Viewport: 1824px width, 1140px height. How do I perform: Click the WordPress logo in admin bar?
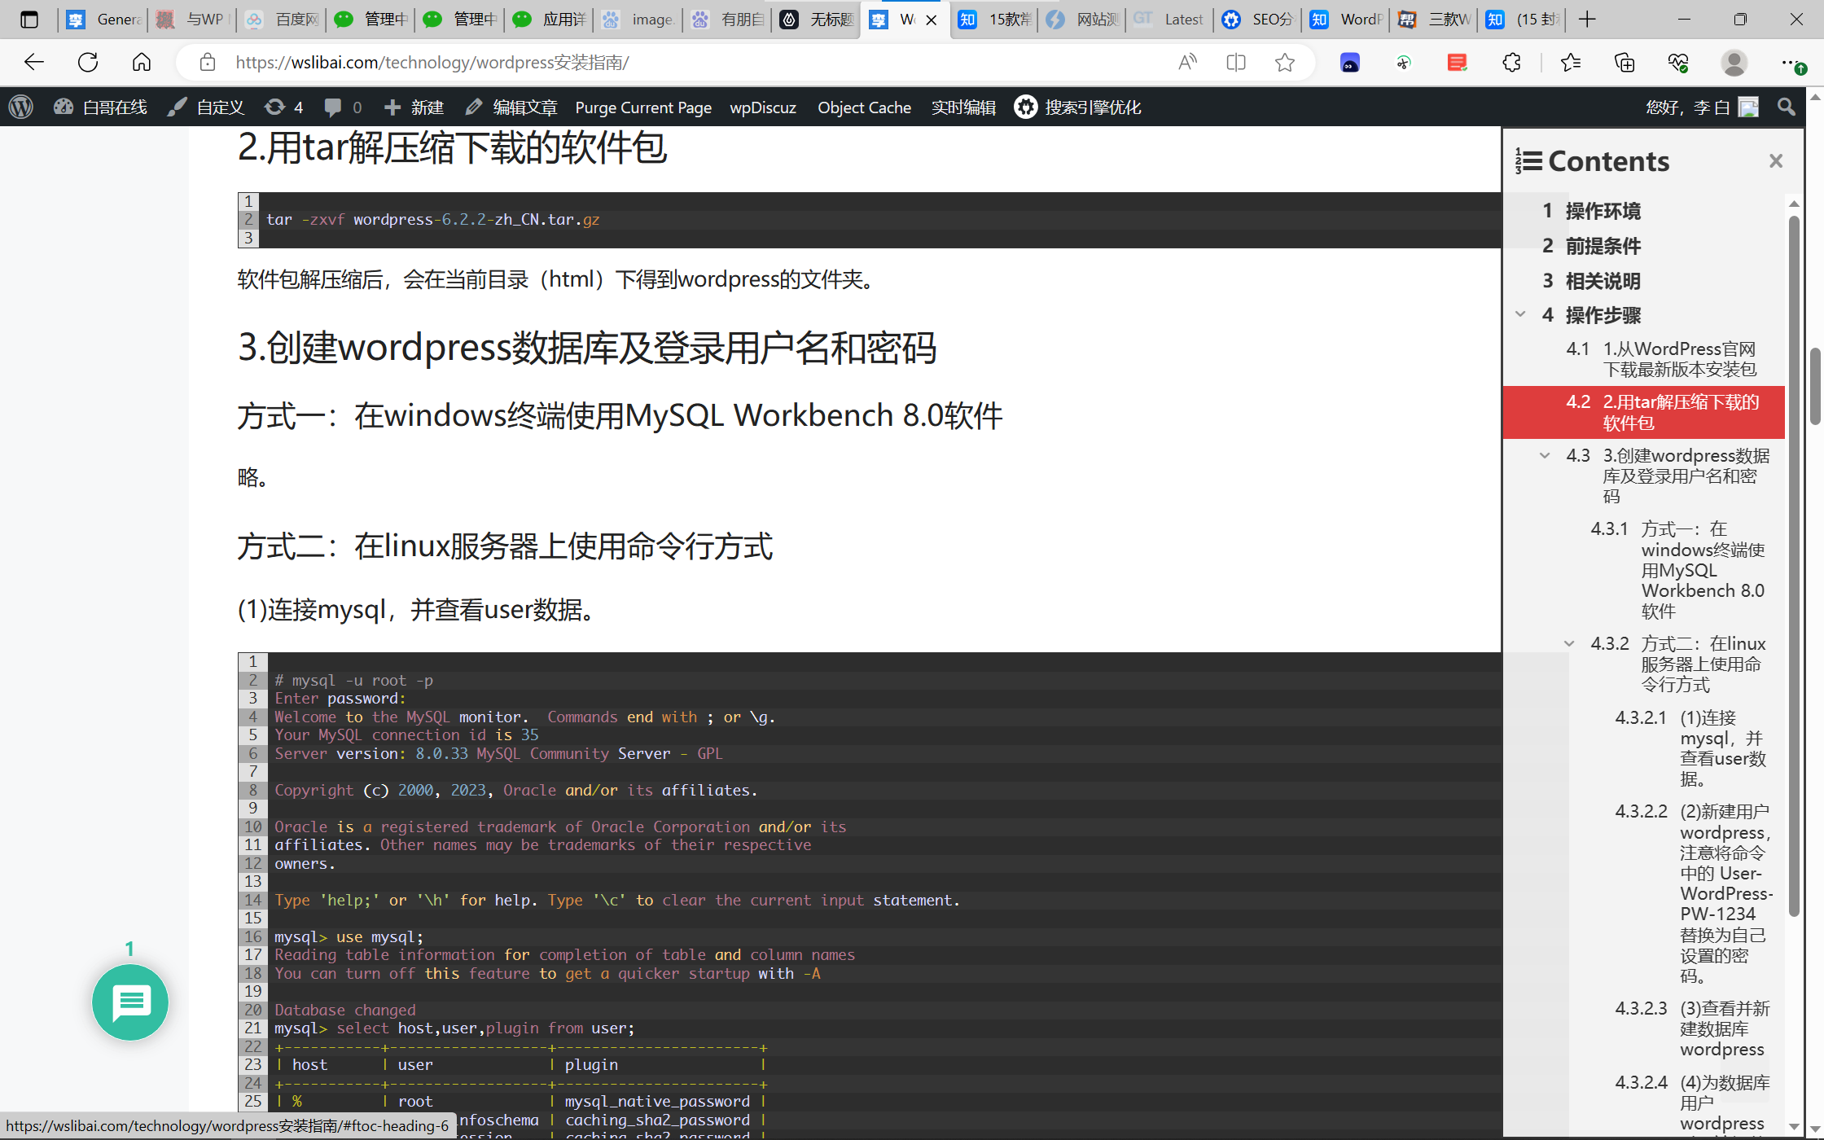[x=21, y=107]
